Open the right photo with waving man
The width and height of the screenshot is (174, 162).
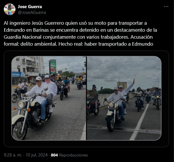coord(124,98)
